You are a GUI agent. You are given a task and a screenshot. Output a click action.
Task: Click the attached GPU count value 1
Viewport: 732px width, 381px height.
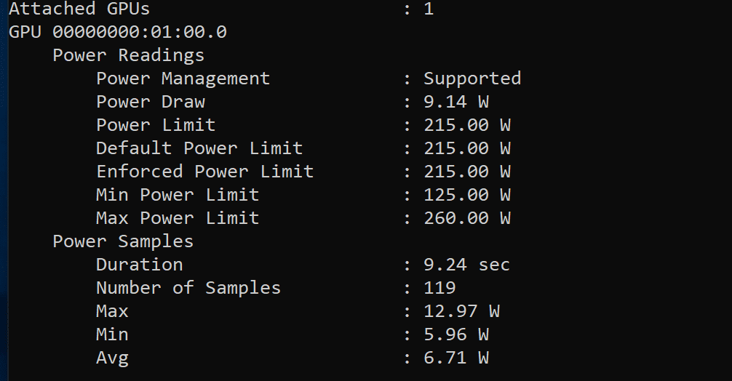(429, 9)
